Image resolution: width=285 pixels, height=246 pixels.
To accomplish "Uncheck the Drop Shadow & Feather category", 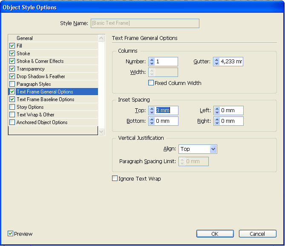I will 12,76.
